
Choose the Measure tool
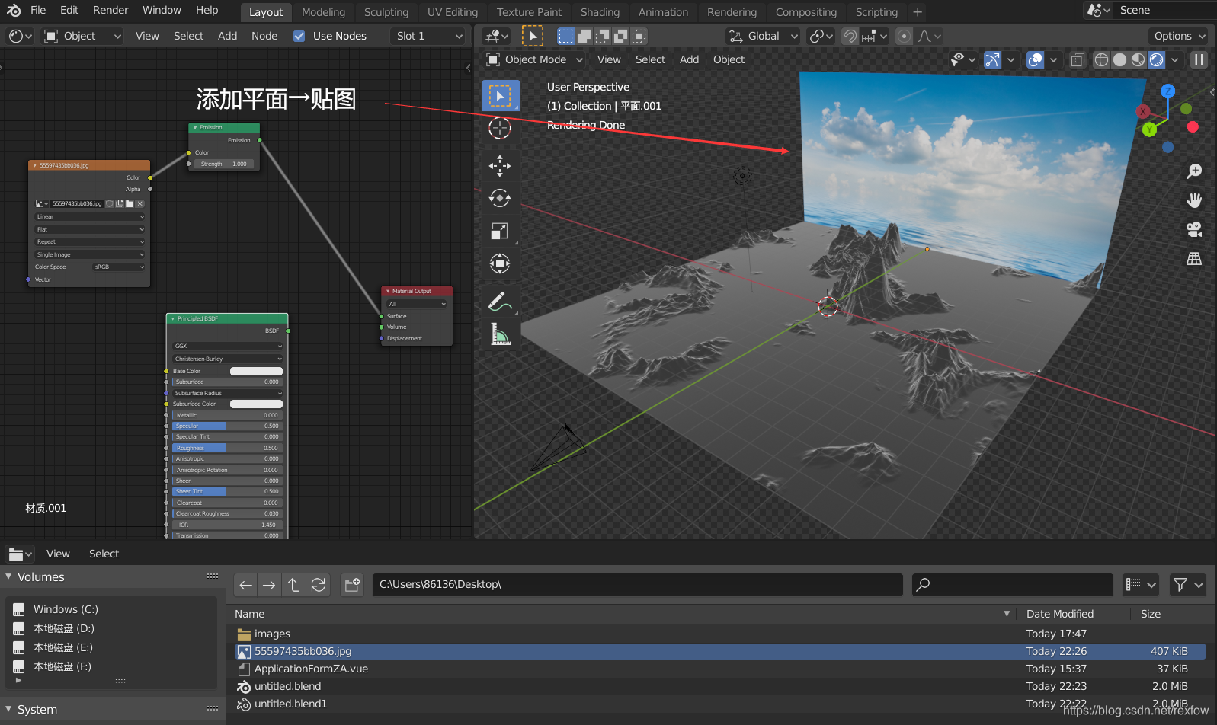pos(499,334)
